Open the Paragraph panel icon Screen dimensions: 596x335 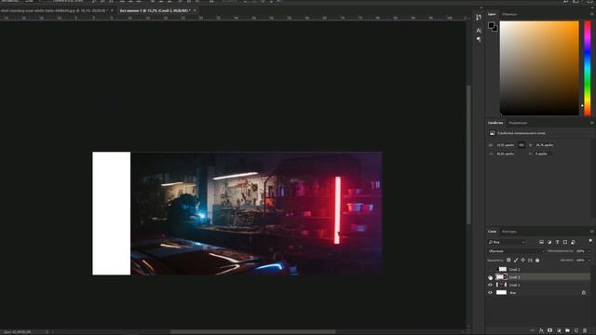pos(479,39)
